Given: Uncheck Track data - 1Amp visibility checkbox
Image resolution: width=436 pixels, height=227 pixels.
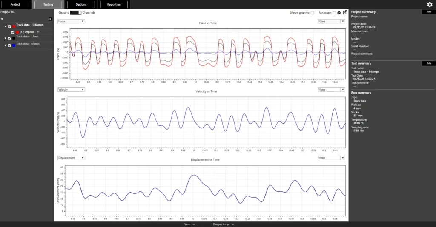Looking at the screenshot, I should (9, 38).
